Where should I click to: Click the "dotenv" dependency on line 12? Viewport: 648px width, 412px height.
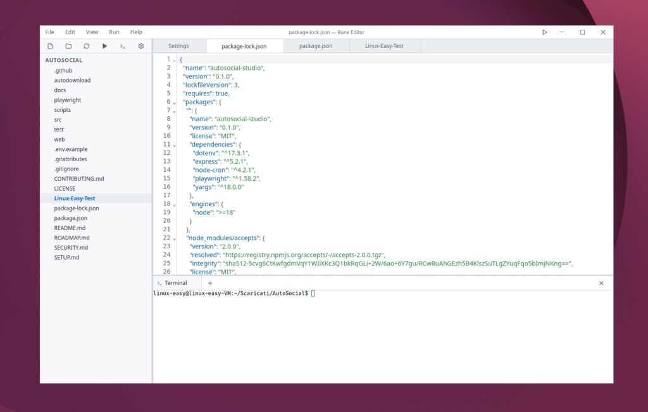click(206, 153)
